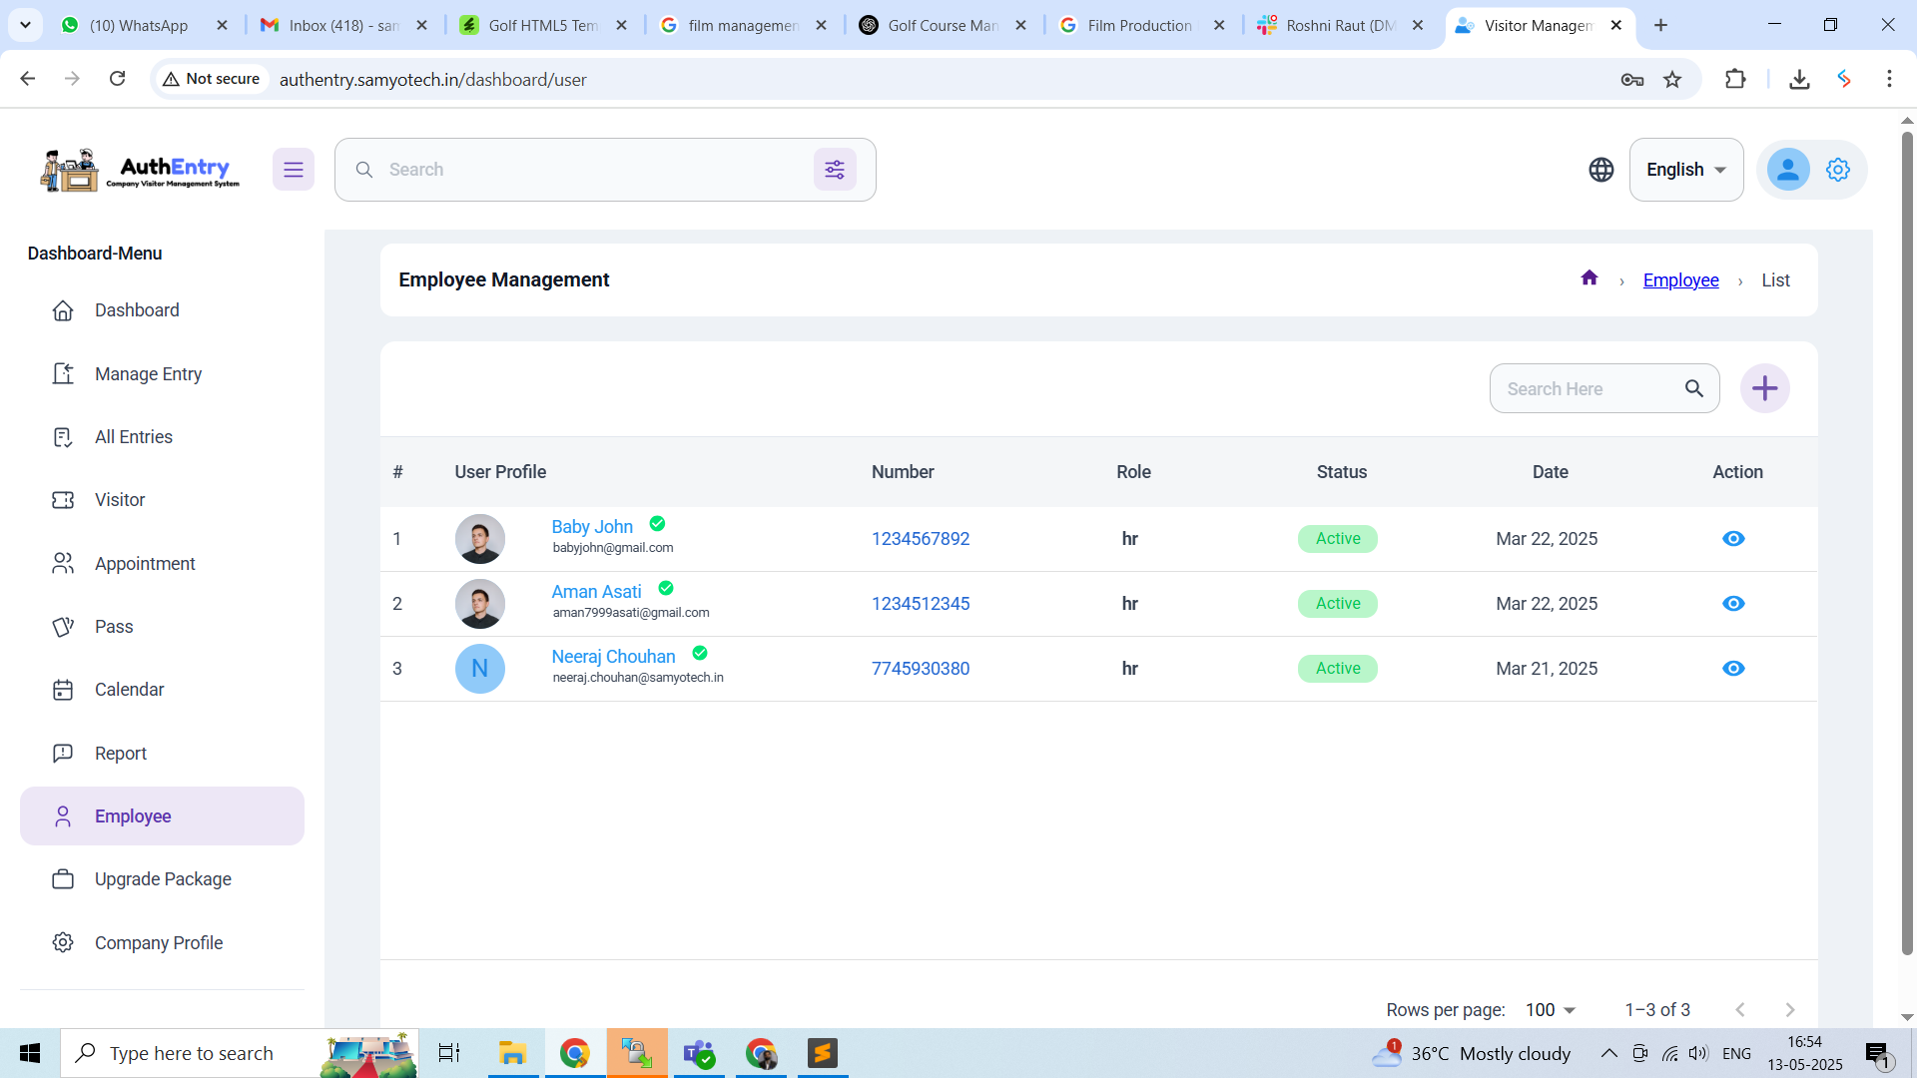This screenshot has width=1917, height=1078.
Task: Open the Dashboard menu item
Action: [137, 309]
